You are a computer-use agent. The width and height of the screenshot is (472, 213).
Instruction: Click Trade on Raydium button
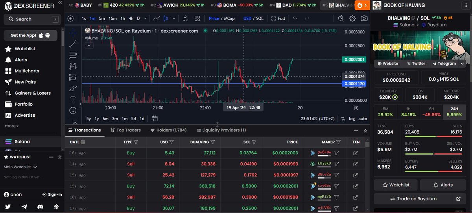point(412,199)
